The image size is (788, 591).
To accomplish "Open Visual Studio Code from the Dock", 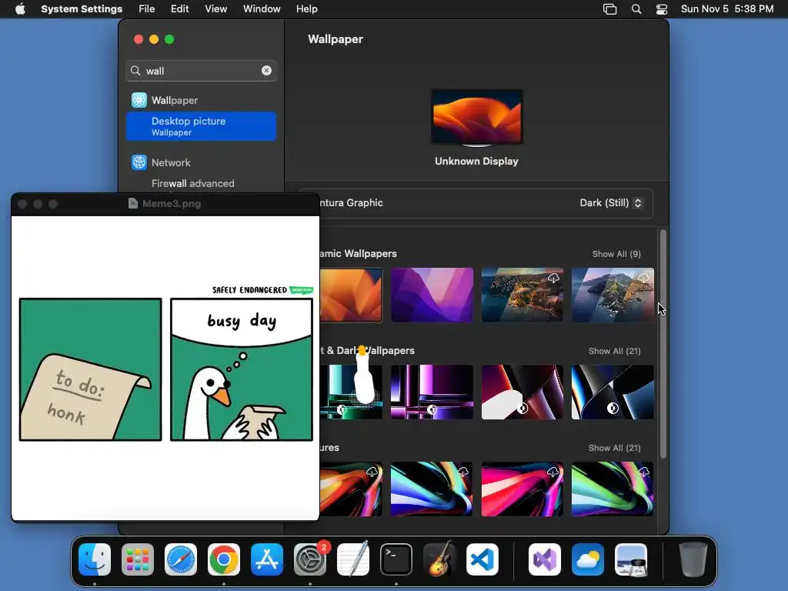I will [482, 559].
